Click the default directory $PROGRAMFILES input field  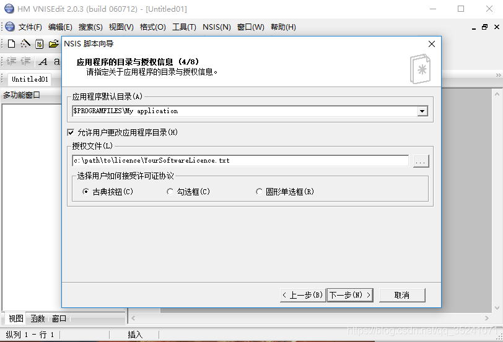pyautogui.click(x=245, y=111)
